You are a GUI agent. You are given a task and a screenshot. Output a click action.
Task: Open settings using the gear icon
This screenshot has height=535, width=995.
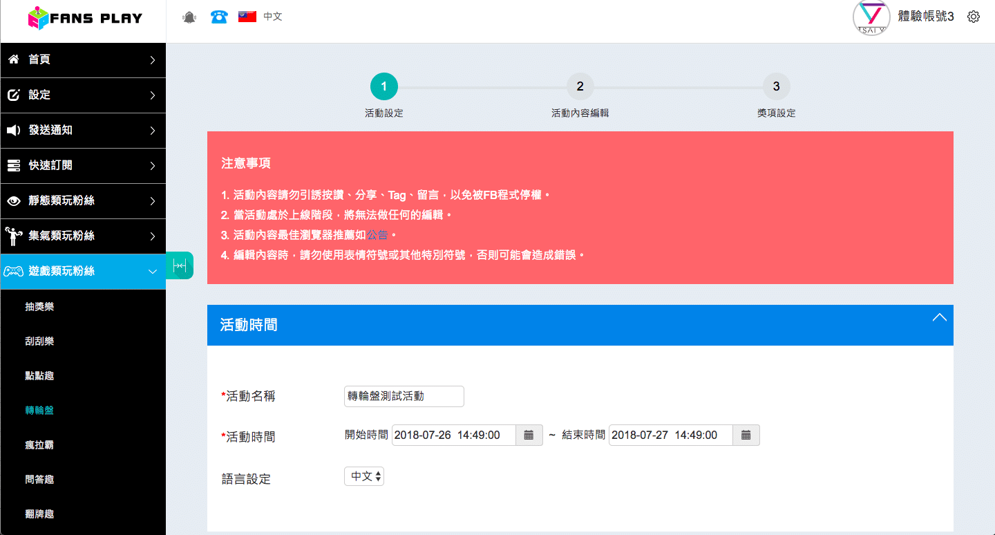pos(973,16)
